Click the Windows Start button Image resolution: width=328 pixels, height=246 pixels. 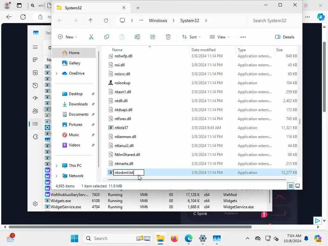click(74, 238)
